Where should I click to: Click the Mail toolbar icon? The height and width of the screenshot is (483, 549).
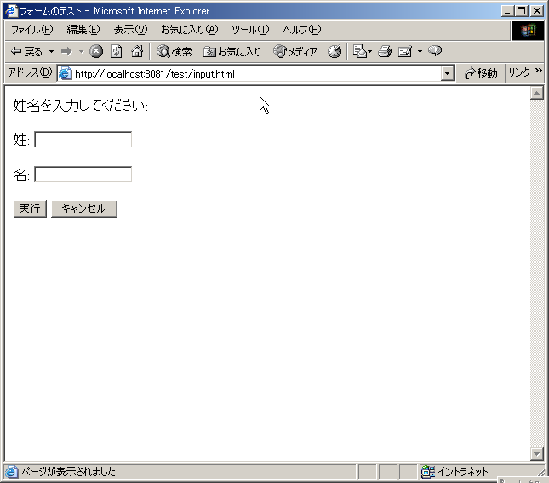(362, 51)
